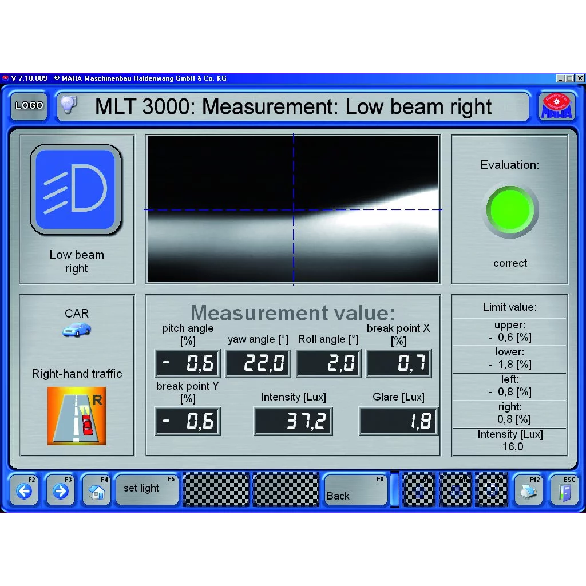
Task: Click the MLT 3000 Measurement title text
Action: (x=293, y=107)
